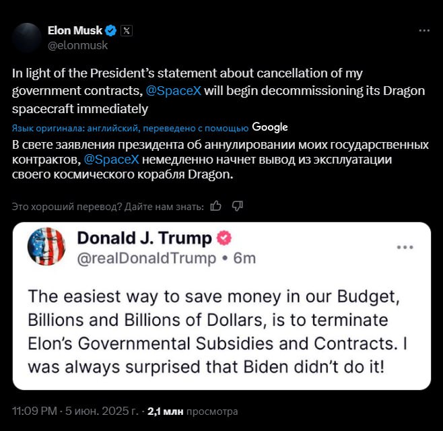Open the Elon Musk display name link
Image resolution: width=443 pixels, height=431 pixels.
point(75,30)
